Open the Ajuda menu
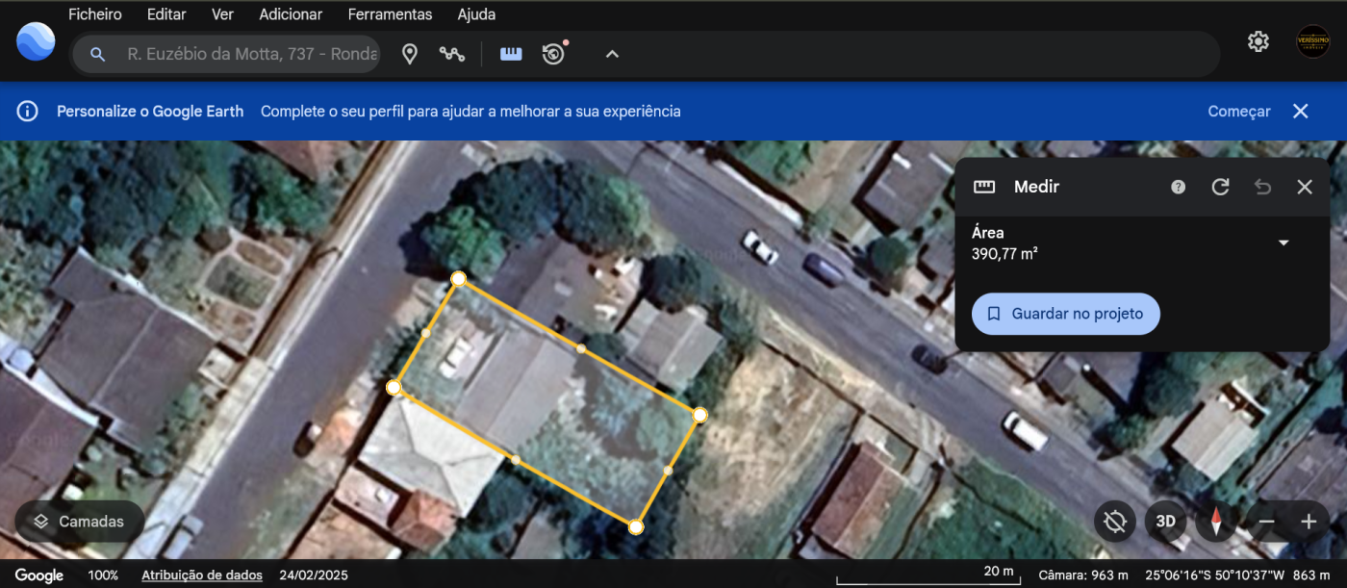The image size is (1347, 588). [476, 14]
